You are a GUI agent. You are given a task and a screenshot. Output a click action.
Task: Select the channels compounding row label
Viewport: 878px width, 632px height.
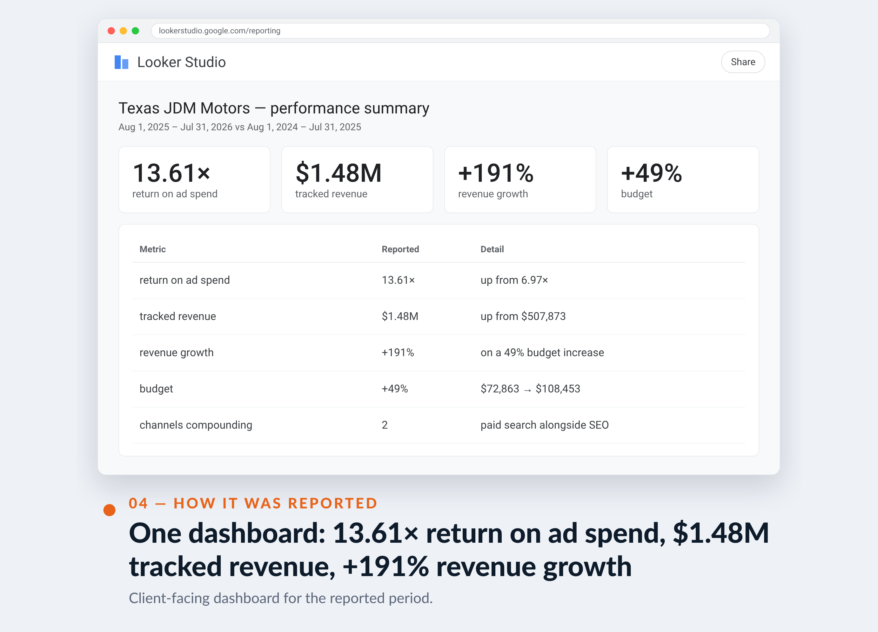(x=196, y=425)
